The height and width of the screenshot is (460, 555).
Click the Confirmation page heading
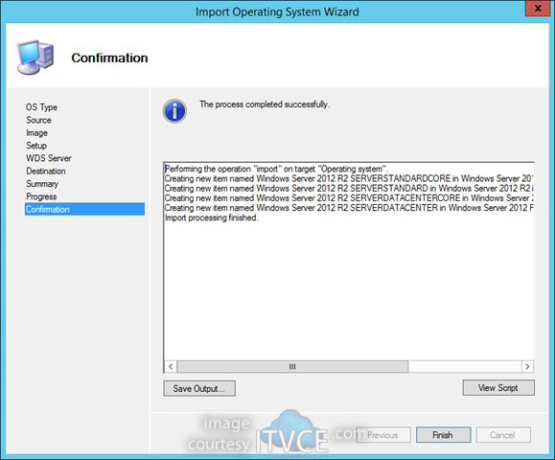[109, 57]
